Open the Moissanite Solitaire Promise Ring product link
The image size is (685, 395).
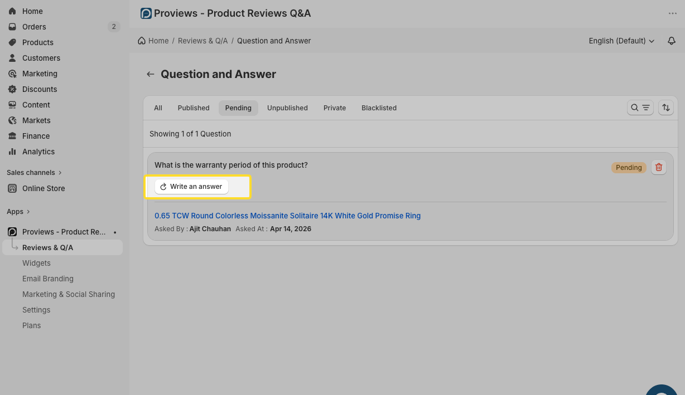[287, 216]
